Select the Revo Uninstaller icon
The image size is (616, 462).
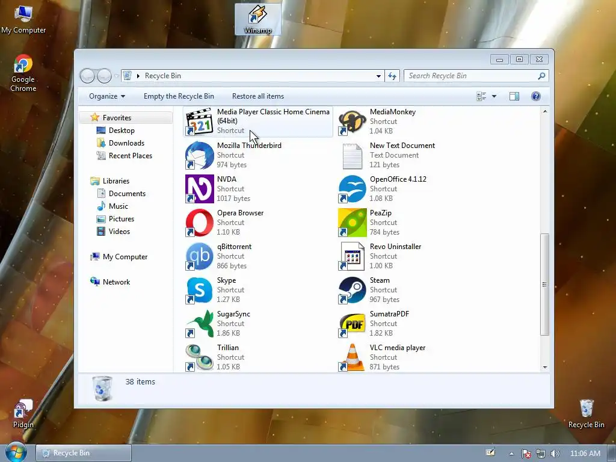[x=352, y=256]
